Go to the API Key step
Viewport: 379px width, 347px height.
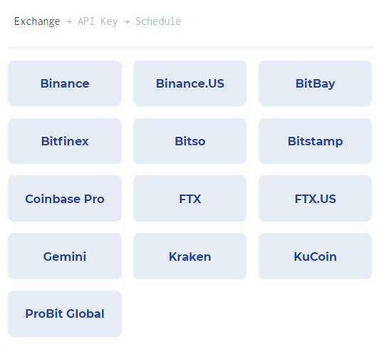pos(98,21)
